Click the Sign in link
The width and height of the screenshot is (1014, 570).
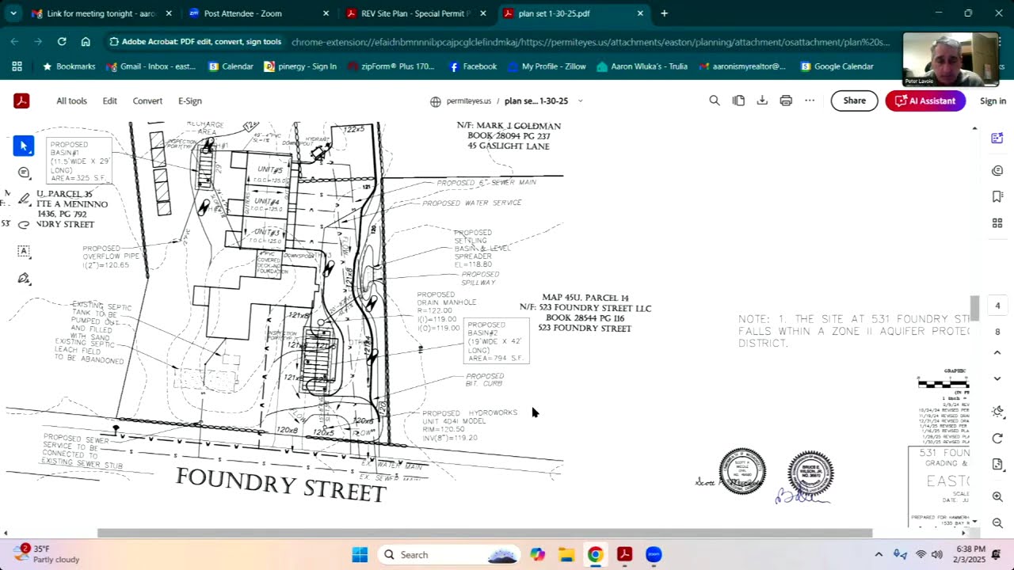[x=993, y=101]
